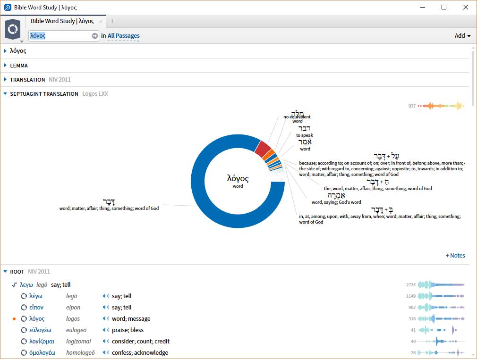Play pronunciation audio for λέγω
477x359 pixels.
pos(106,296)
